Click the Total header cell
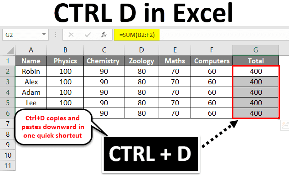The width and height of the screenshot is (289, 175). click(256, 61)
